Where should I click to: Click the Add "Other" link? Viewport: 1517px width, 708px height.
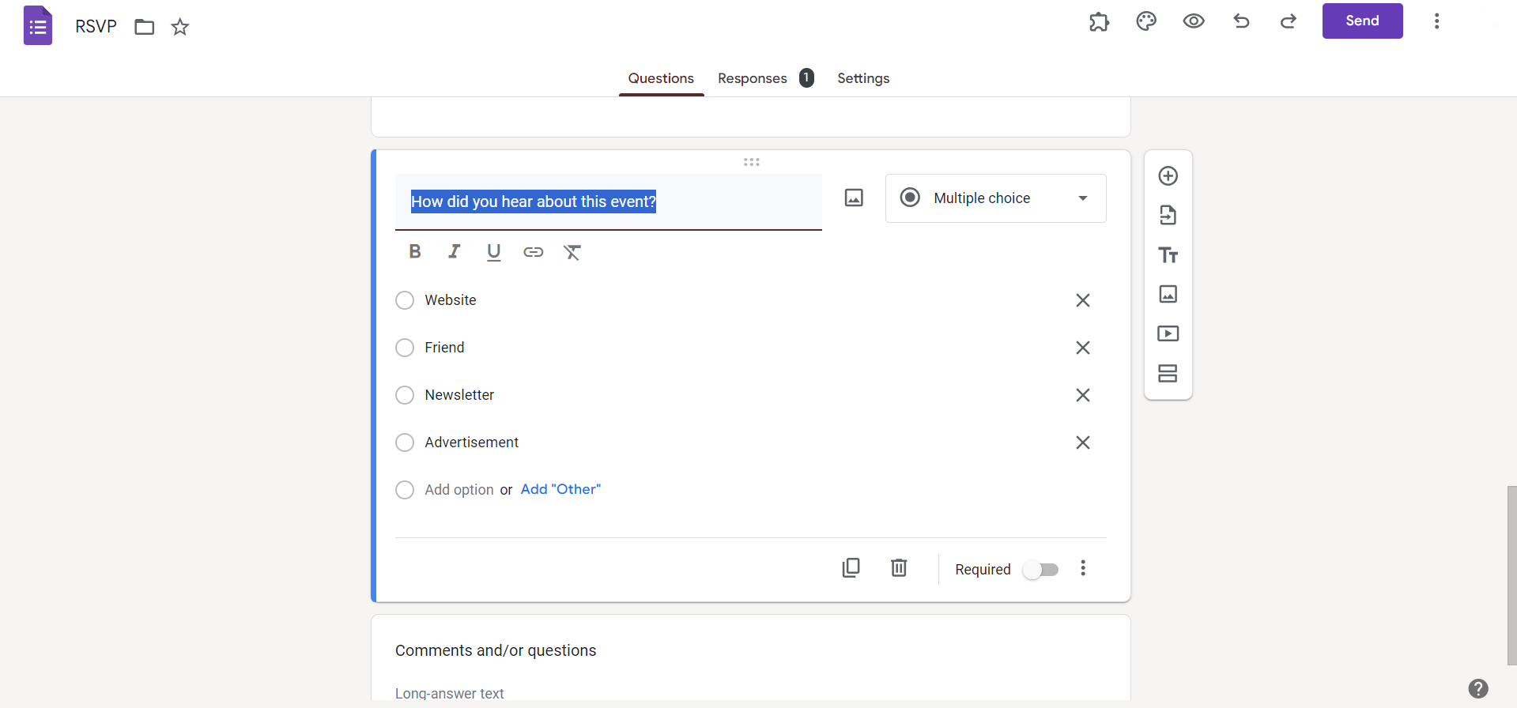coord(560,489)
